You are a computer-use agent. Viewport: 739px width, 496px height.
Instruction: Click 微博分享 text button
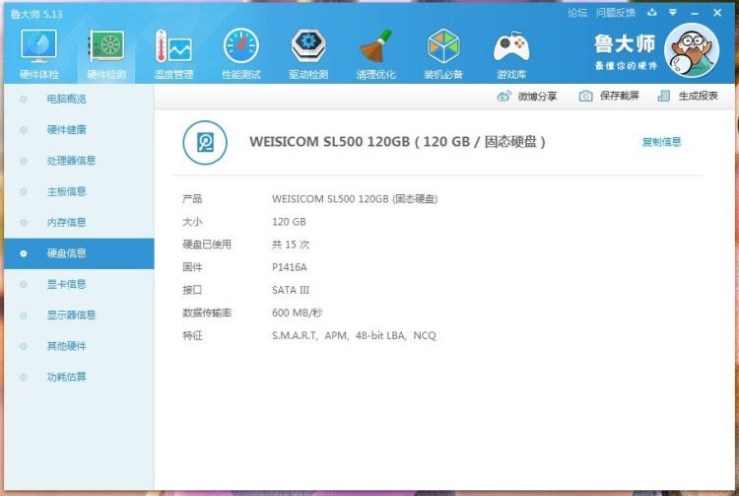tap(537, 97)
